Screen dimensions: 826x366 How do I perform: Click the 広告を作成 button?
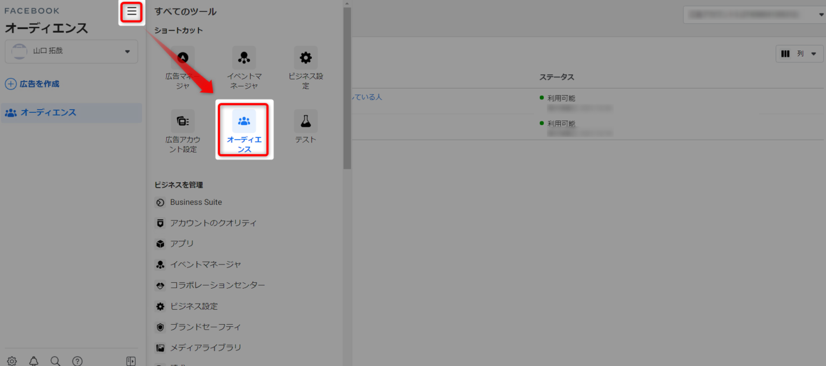tap(32, 84)
